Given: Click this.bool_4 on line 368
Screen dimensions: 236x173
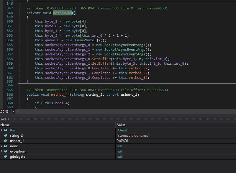Looking at the screenshot, I should [56, 103].
